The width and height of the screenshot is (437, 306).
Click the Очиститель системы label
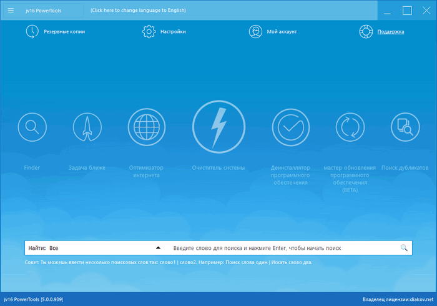(x=219, y=167)
